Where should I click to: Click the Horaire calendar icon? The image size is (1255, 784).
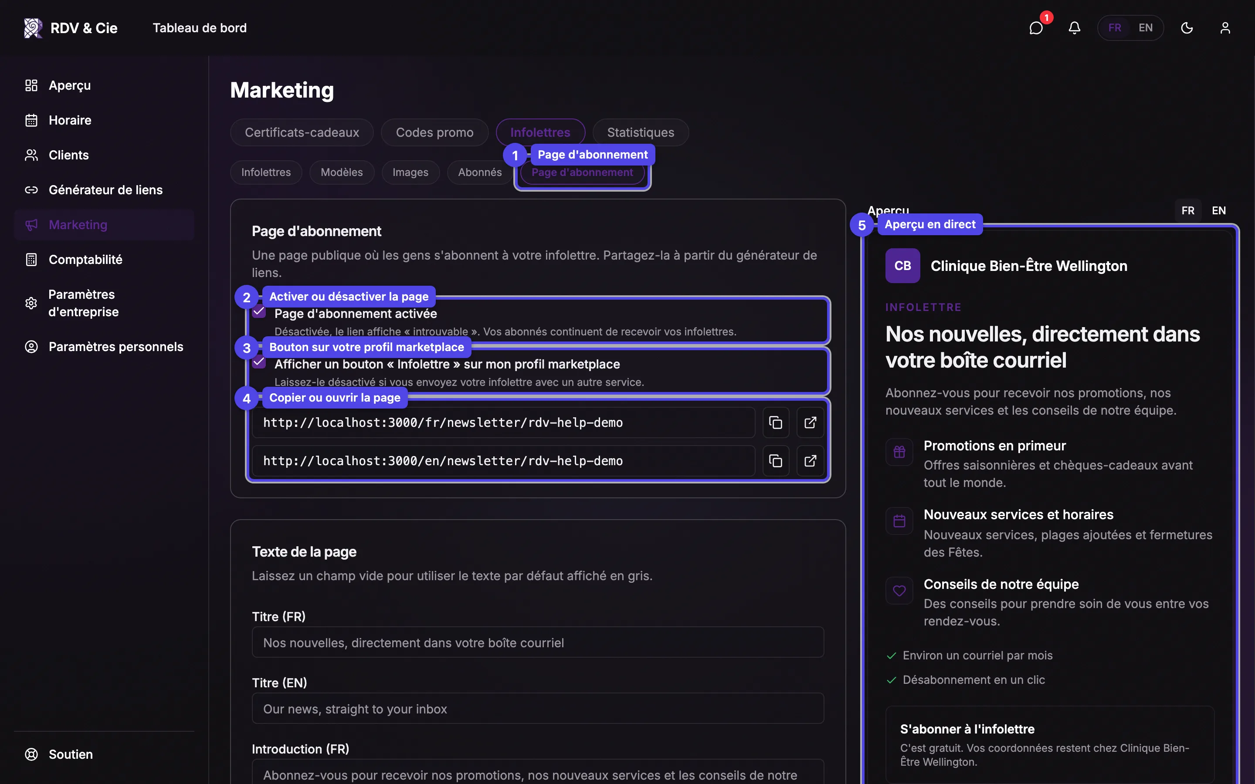pyautogui.click(x=31, y=120)
